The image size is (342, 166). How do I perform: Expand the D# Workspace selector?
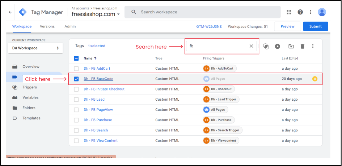pos(35,48)
